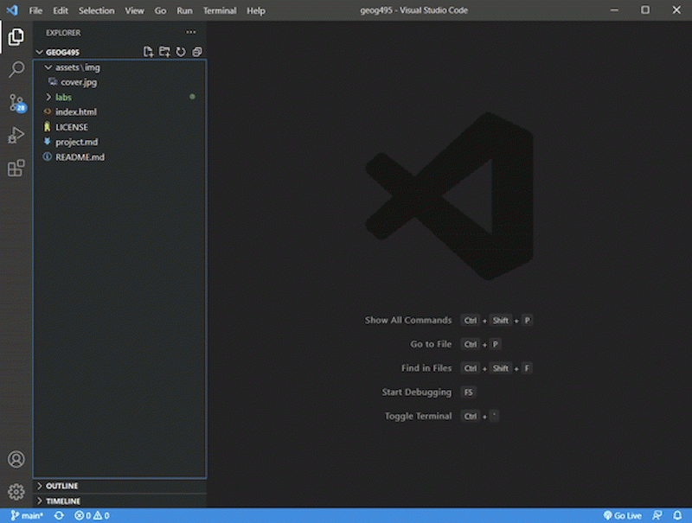Collapse the assets\img folder

click(x=77, y=67)
